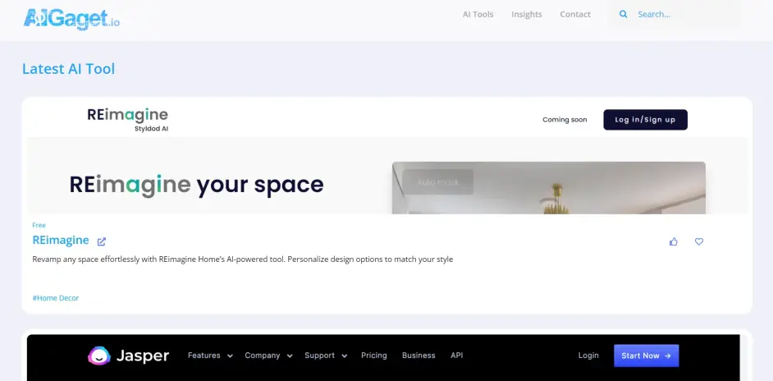Screen dimensions: 773x381
Task: Click the Auto mask button in preview
Action: point(437,182)
